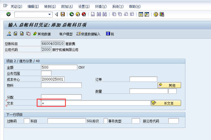Viewport: 211px width, 140px height.
Task: Click the Create New Session icon
Action: (141, 14)
